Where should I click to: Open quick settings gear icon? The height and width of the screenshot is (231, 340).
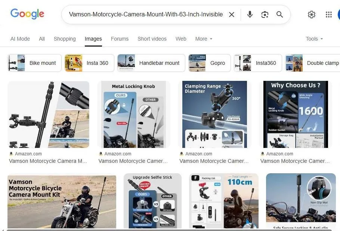click(x=311, y=15)
